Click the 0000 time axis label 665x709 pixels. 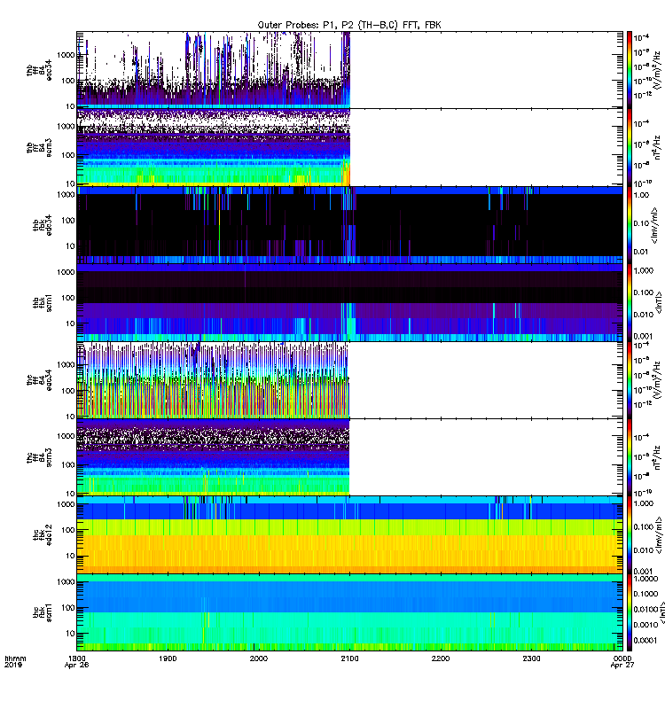(622, 658)
